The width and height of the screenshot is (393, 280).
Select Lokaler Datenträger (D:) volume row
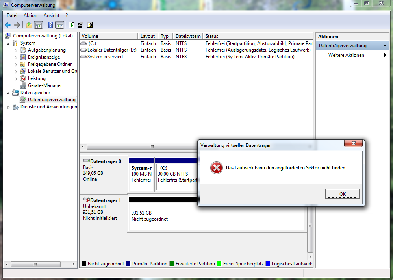pos(111,50)
